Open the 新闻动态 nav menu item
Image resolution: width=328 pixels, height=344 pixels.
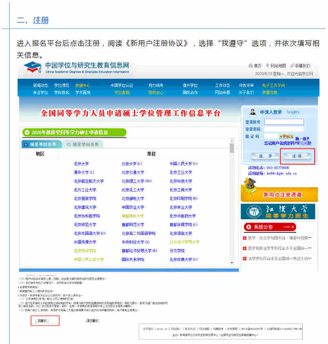click(41, 85)
